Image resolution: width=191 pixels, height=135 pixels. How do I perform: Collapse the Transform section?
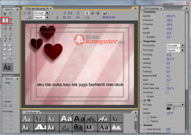tap(141, 12)
